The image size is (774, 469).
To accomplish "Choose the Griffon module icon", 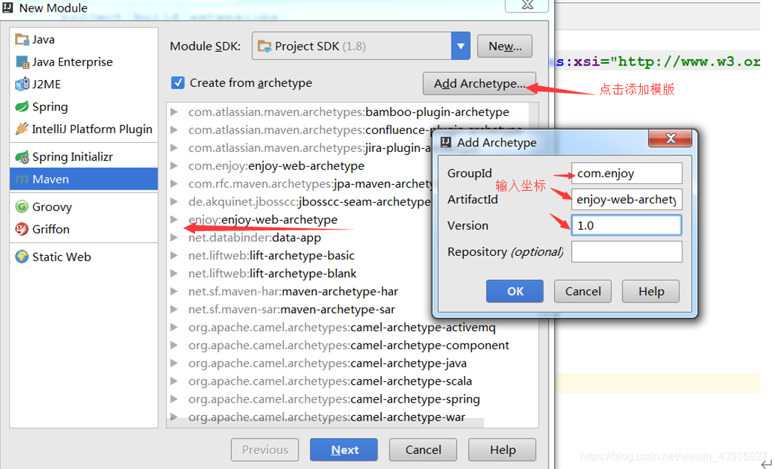I will pos(22,229).
